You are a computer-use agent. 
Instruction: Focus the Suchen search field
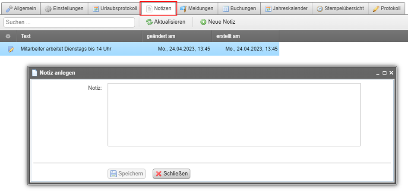click(x=69, y=22)
